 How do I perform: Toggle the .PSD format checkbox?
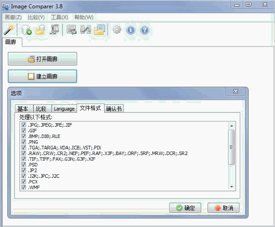click(24, 165)
